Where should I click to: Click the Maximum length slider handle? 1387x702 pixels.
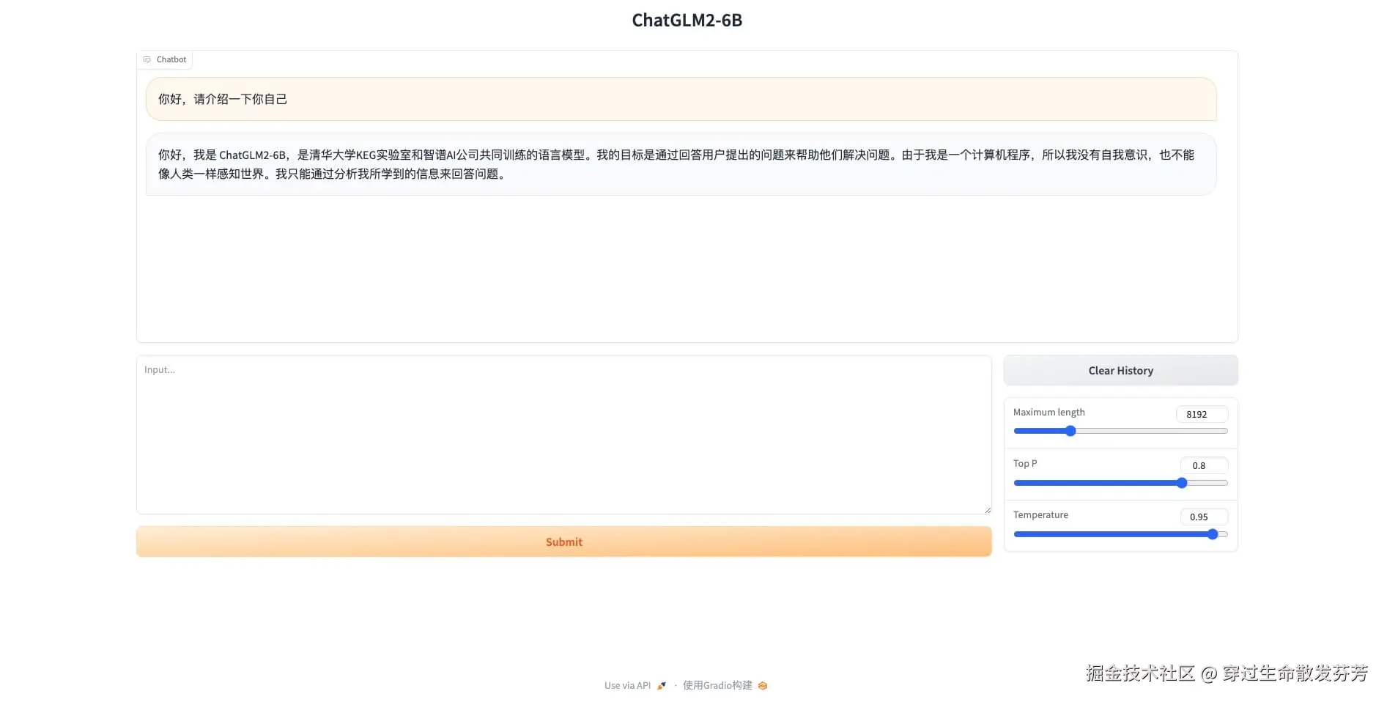tap(1069, 431)
